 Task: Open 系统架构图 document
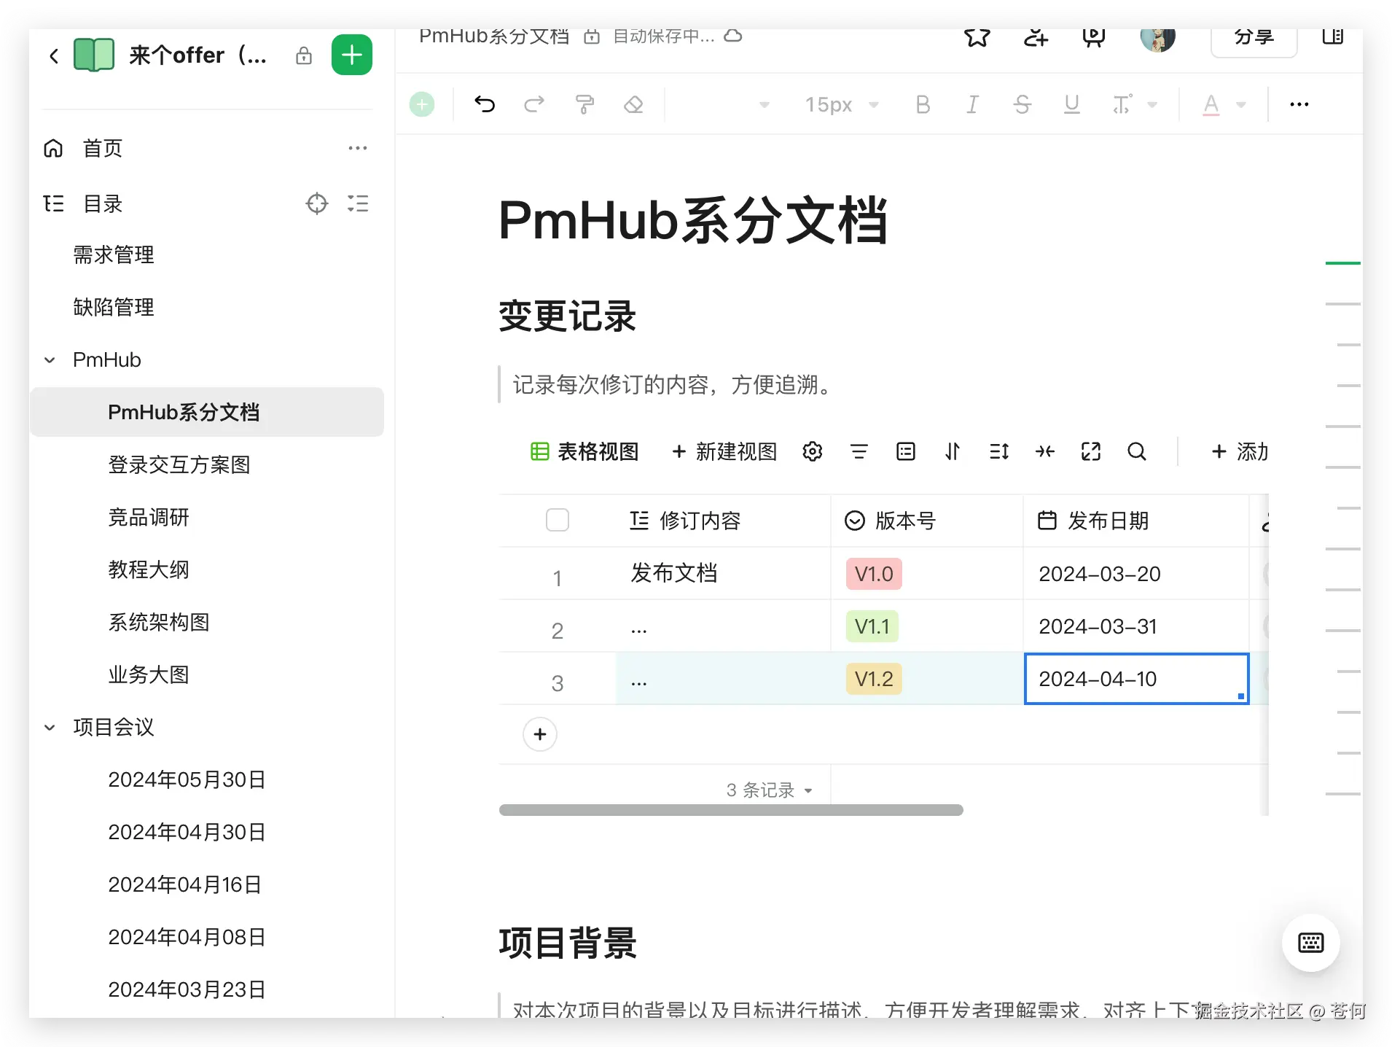click(x=159, y=622)
